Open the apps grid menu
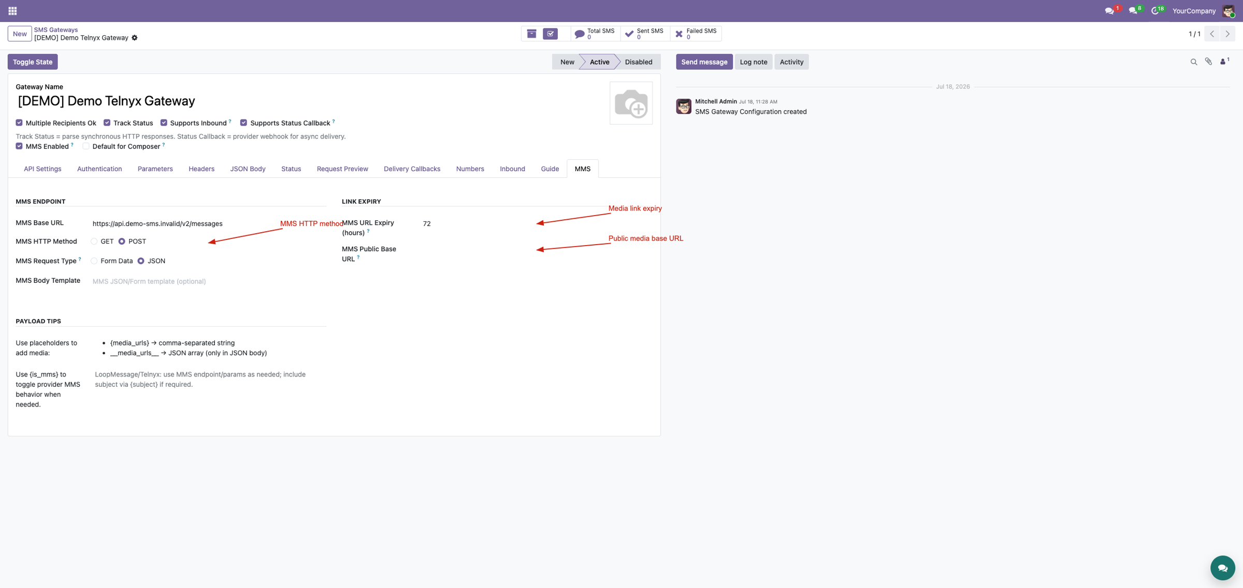The height and width of the screenshot is (588, 1243). (x=12, y=10)
